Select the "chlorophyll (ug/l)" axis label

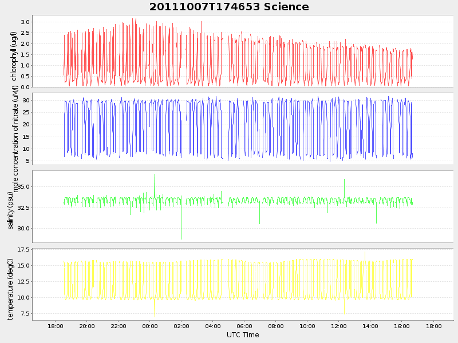tap(14, 56)
